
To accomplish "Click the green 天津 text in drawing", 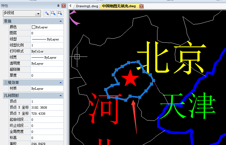I will pyautogui.click(x=188, y=106).
